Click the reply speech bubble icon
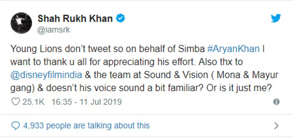293x139 pixels. coord(15,125)
